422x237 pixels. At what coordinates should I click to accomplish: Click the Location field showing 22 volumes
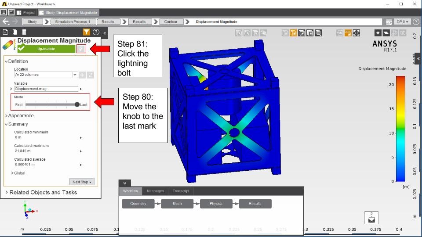(x=43, y=75)
